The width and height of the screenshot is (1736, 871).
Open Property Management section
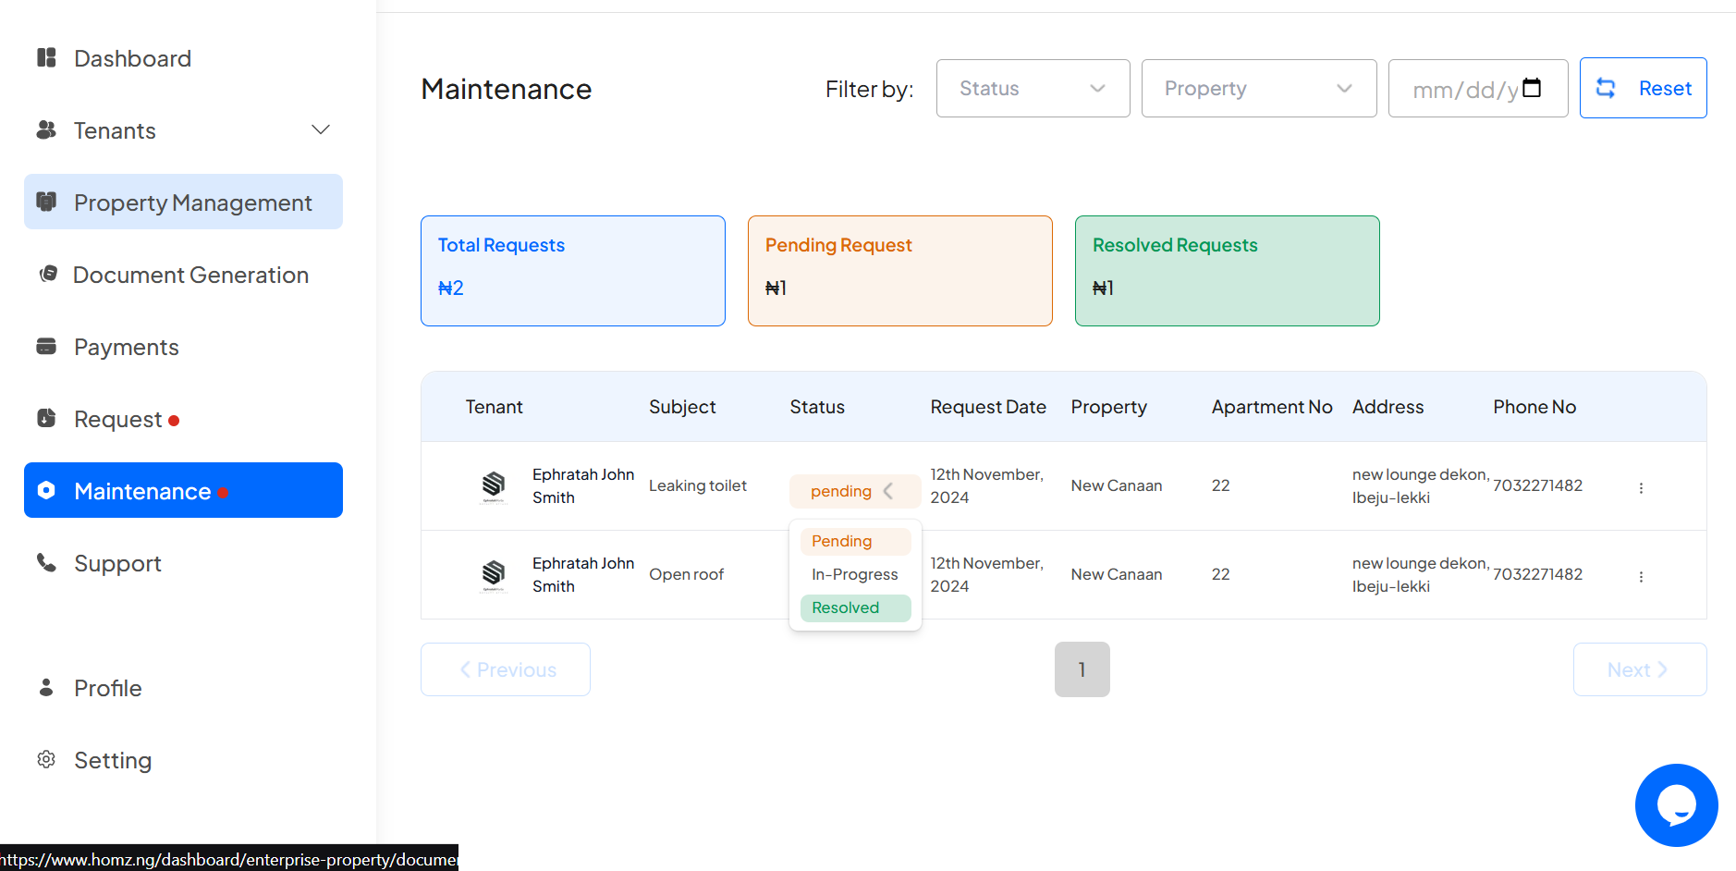coord(183,202)
